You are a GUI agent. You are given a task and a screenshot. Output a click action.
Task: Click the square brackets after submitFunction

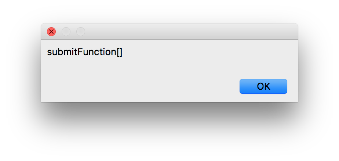point(120,52)
